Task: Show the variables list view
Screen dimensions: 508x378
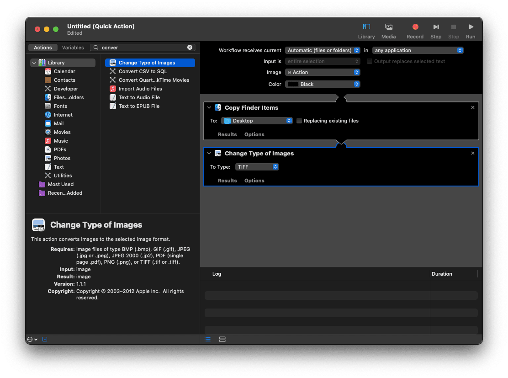Action: (222, 340)
